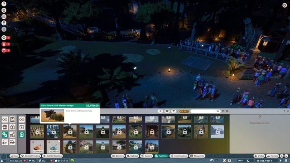Select the shop stall category icon
The width and height of the screenshot is (290, 163).
(5, 127)
